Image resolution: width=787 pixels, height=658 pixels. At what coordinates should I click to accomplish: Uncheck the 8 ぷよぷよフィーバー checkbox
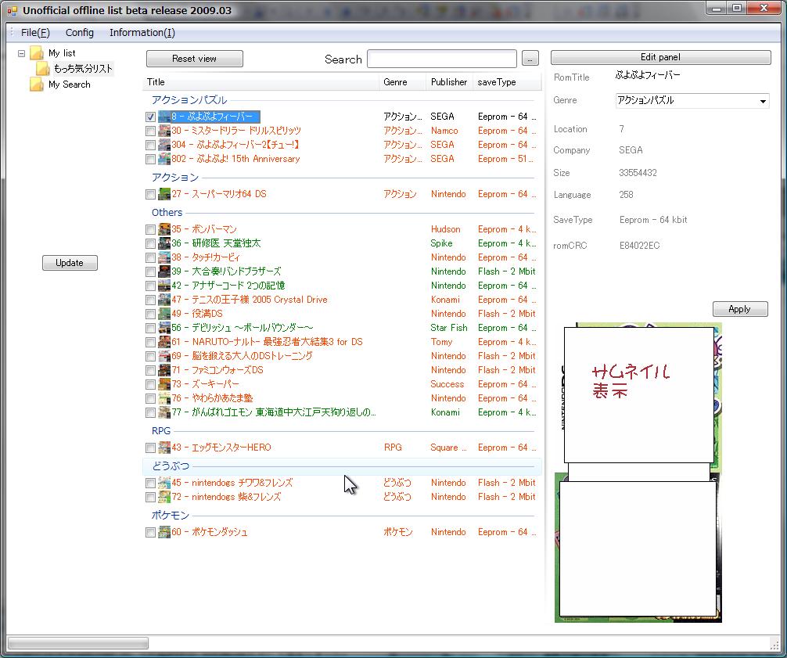pyautogui.click(x=150, y=117)
